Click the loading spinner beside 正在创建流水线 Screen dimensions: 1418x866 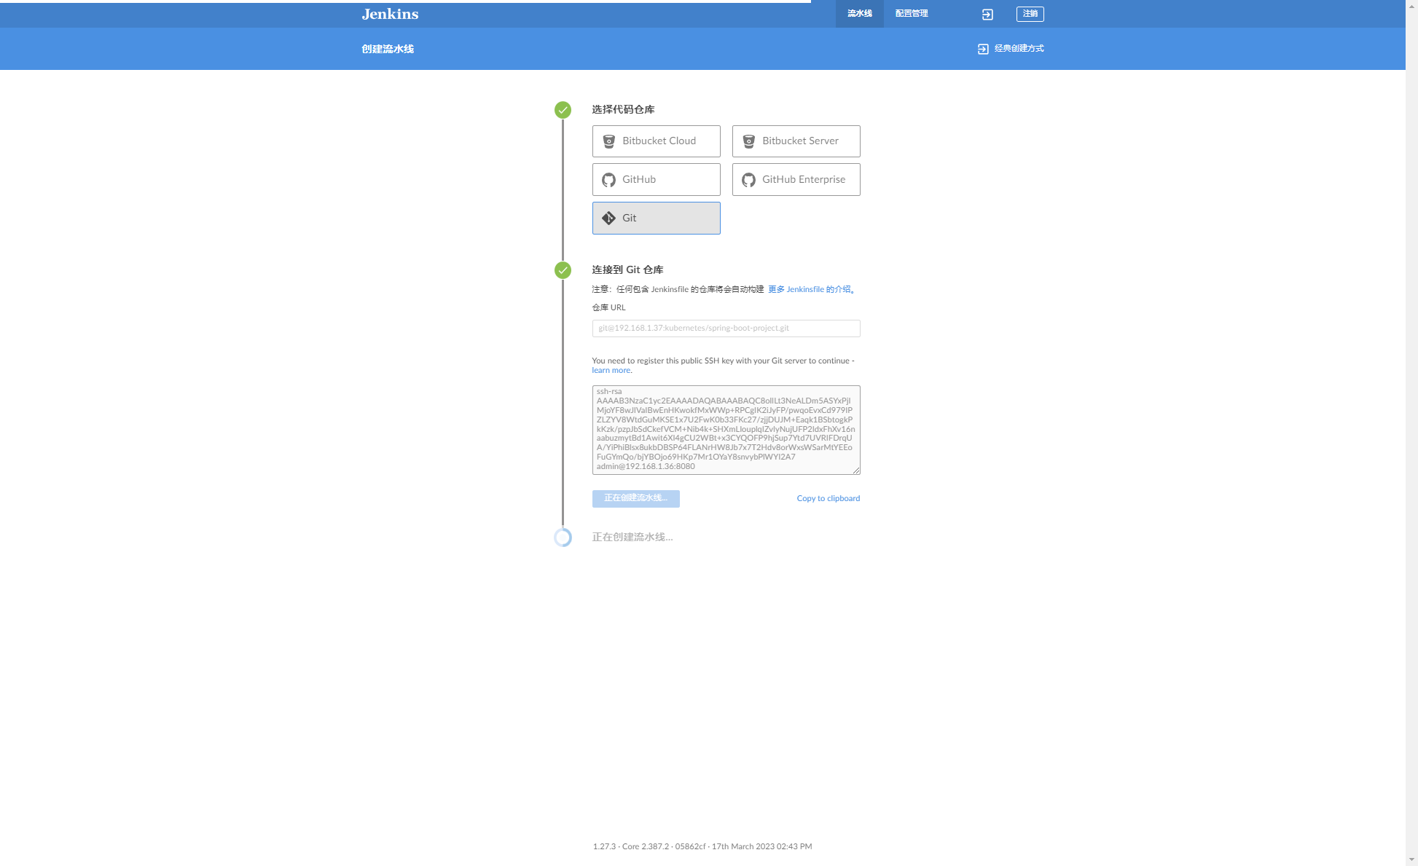563,538
